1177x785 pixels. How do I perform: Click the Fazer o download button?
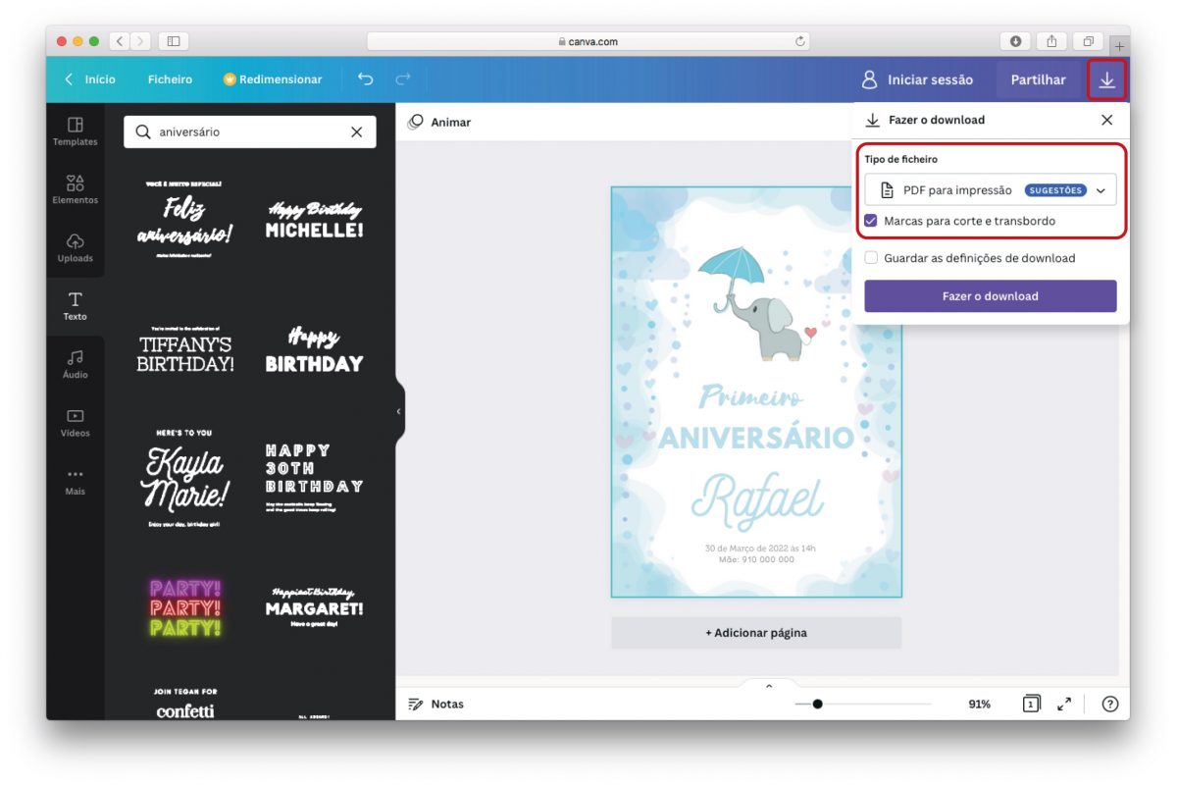pos(991,295)
